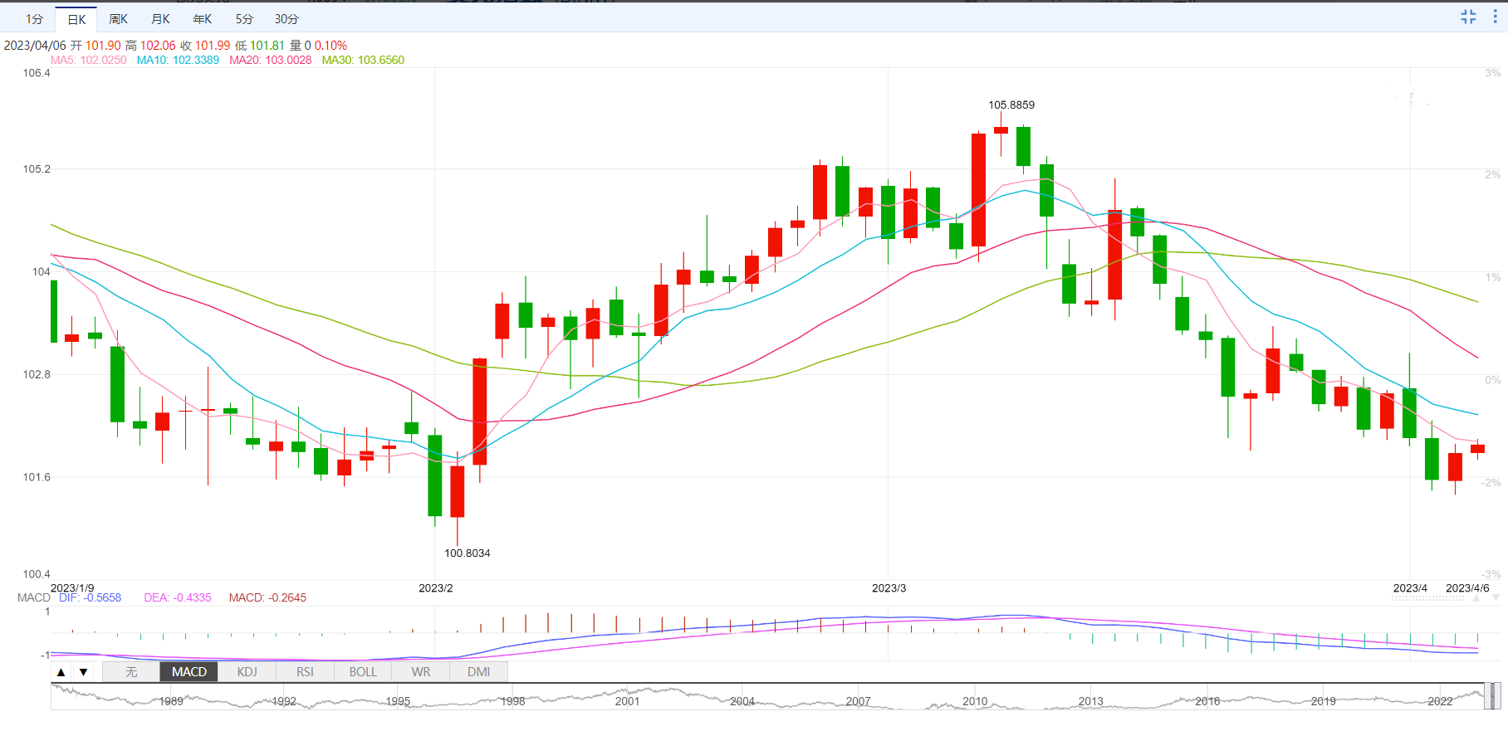
Task: Open the three-dot more options menu
Action: pyautogui.click(x=1495, y=17)
